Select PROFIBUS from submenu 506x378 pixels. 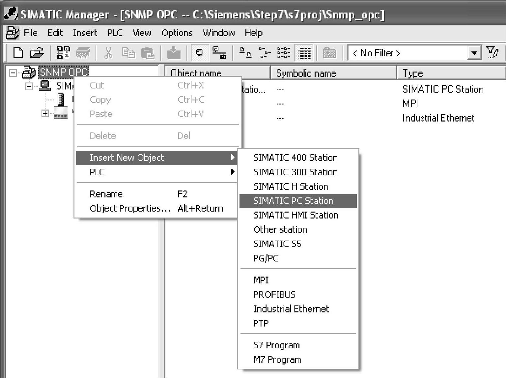point(298,295)
